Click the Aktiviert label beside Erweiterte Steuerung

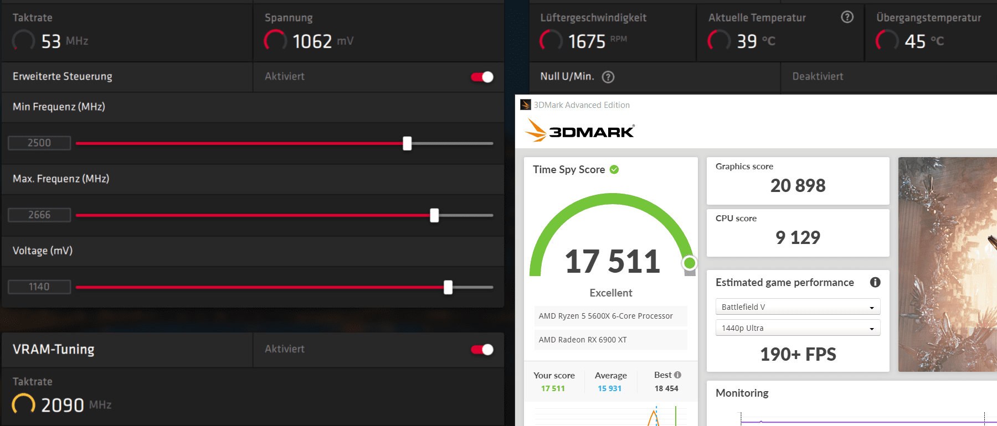pyautogui.click(x=285, y=76)
